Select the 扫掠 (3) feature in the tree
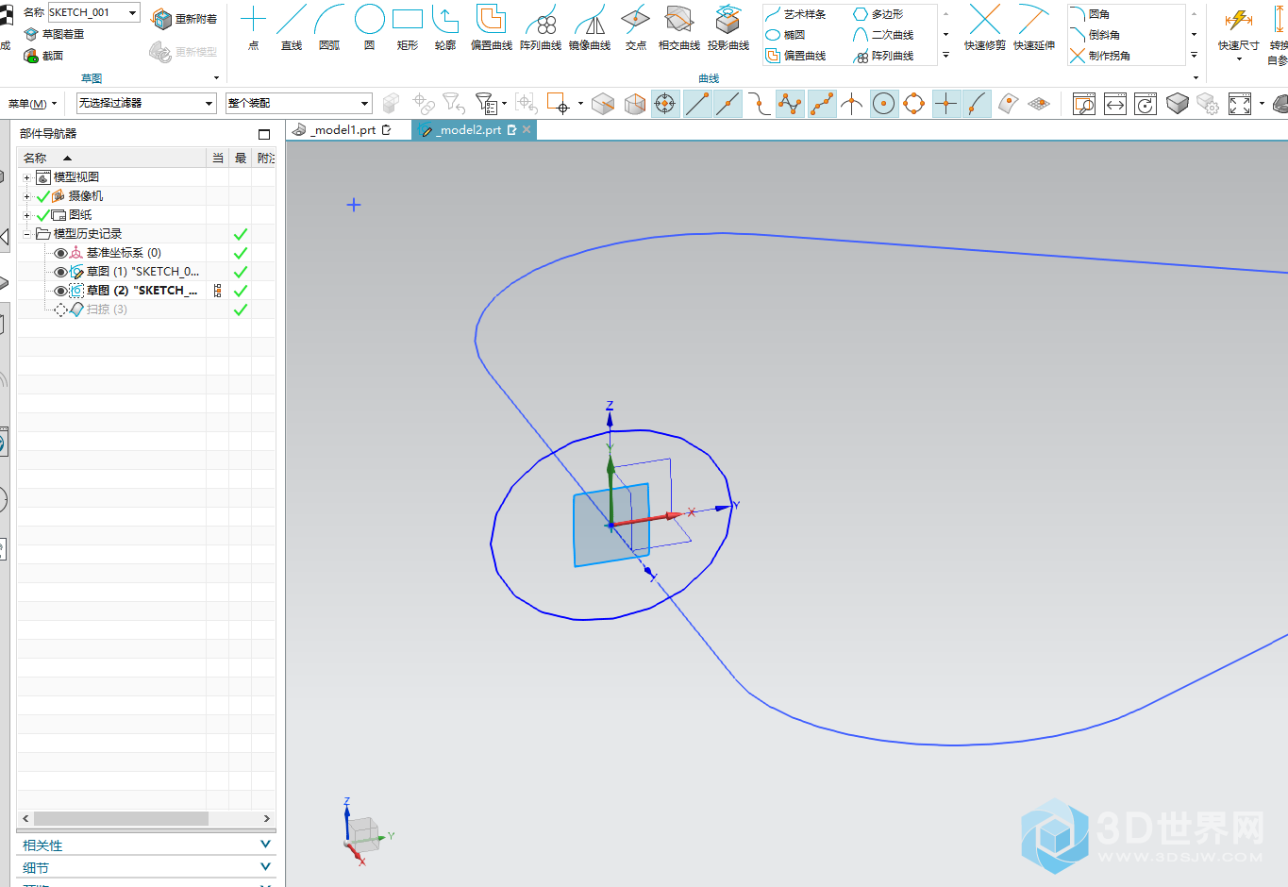The image size is (1288, 887). (x=107, y=310)
